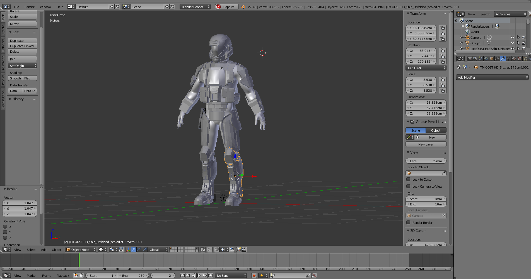This screenshot has height=279, width=531.
Task: Open the Add menu in 3D view header
Action: pyautogui.click(x=44, y=249)
